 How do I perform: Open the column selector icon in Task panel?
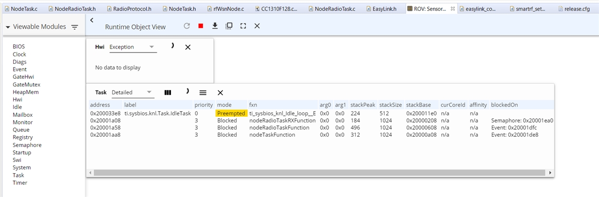point(168,92)
